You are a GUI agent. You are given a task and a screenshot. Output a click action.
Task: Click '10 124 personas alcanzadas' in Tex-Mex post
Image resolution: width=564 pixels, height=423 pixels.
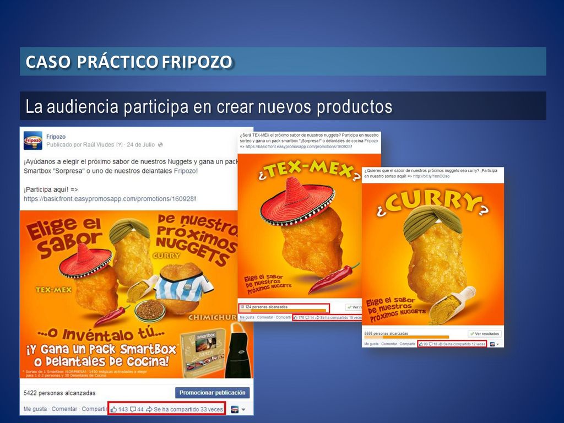264,307
